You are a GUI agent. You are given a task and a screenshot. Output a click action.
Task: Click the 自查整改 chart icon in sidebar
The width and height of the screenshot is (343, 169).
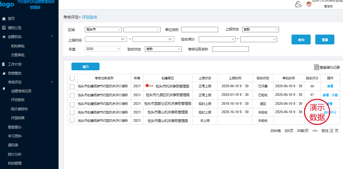[4, 73]
